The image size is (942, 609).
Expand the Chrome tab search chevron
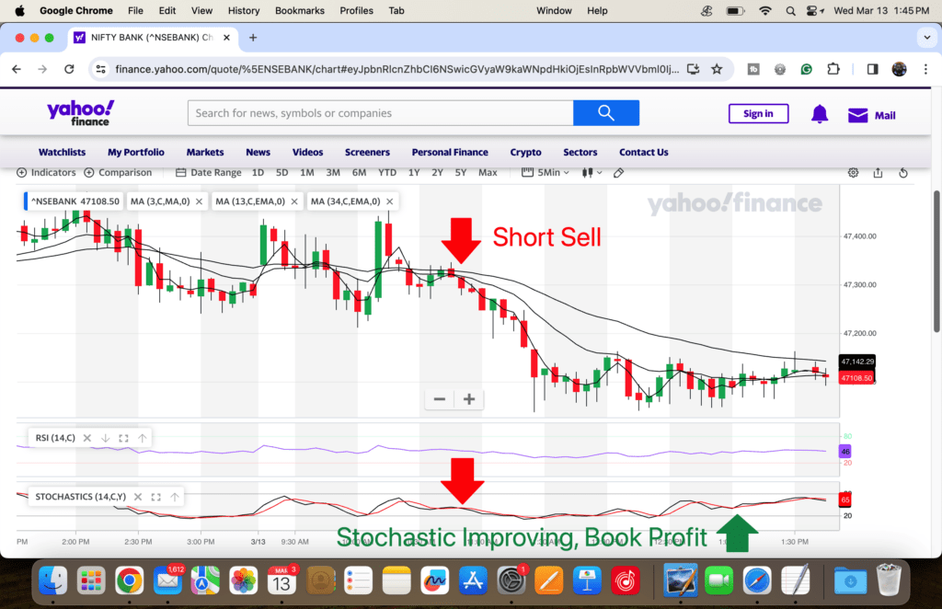[926, 38]
